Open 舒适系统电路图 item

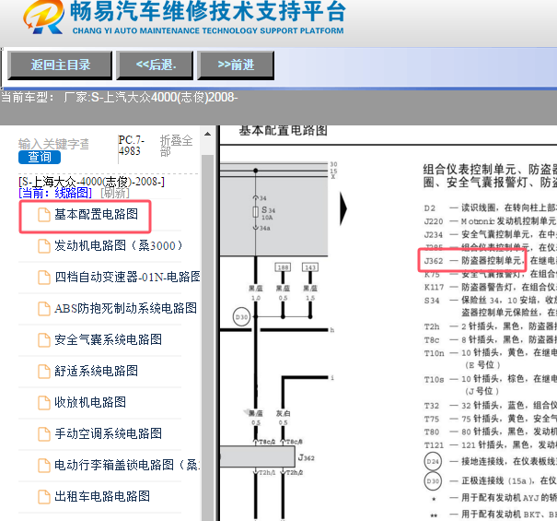pyautogui.click(x=97, y=371)
